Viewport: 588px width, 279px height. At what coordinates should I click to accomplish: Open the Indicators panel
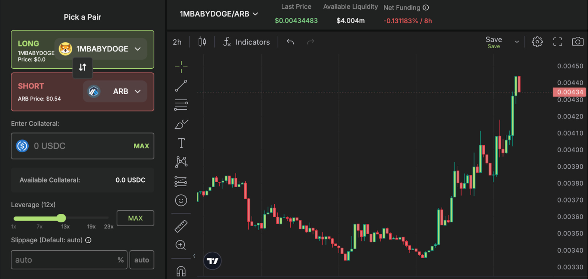pyautogui.click(x=246, y=42)
